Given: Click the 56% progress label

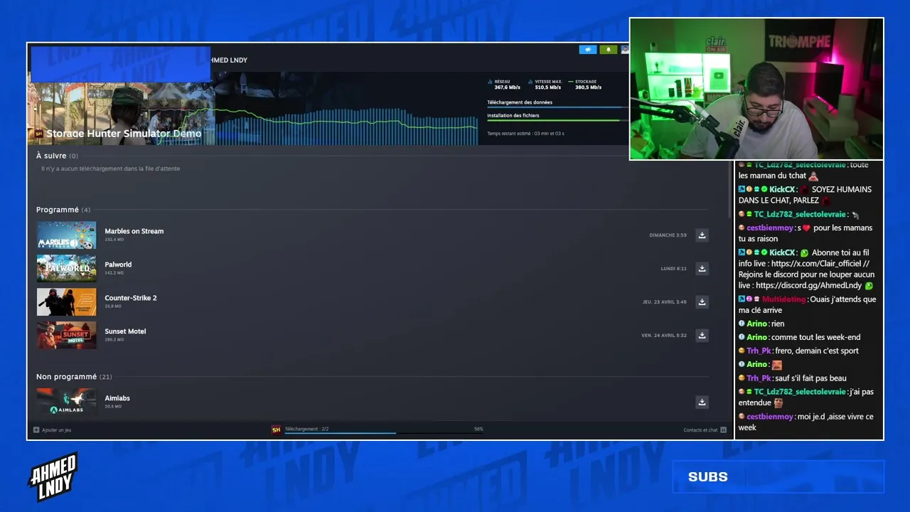Looking at the screenshot, I should click(478, 429).
